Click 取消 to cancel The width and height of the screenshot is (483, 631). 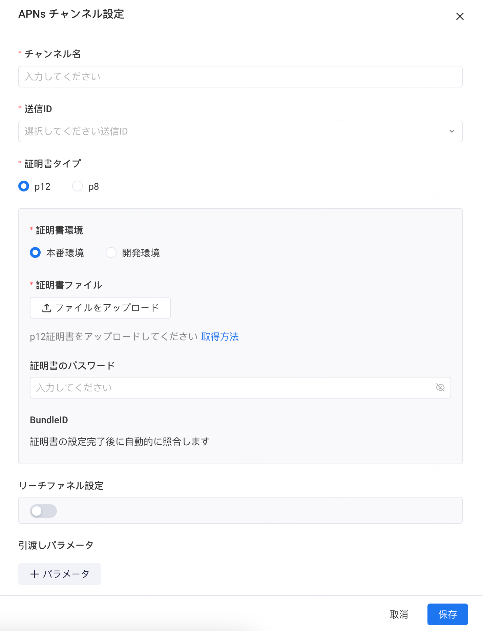click(x=399, y=614)
